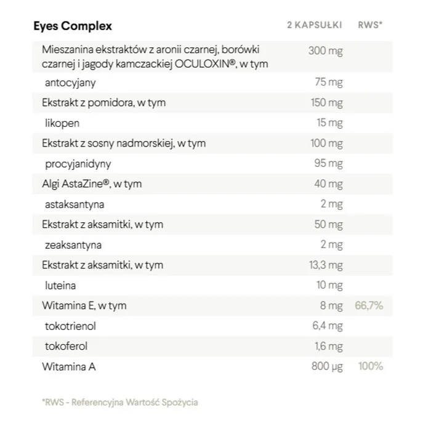This screenshot has height=431, width=431.
Task: Select Ekstrakt z sosny nadmorskiej row
Action: (212, 143)
